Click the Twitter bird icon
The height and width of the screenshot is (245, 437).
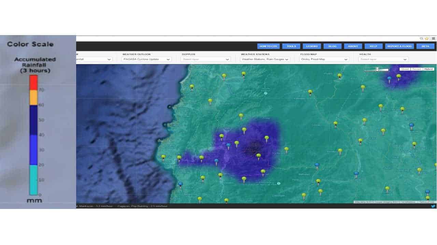433,206
